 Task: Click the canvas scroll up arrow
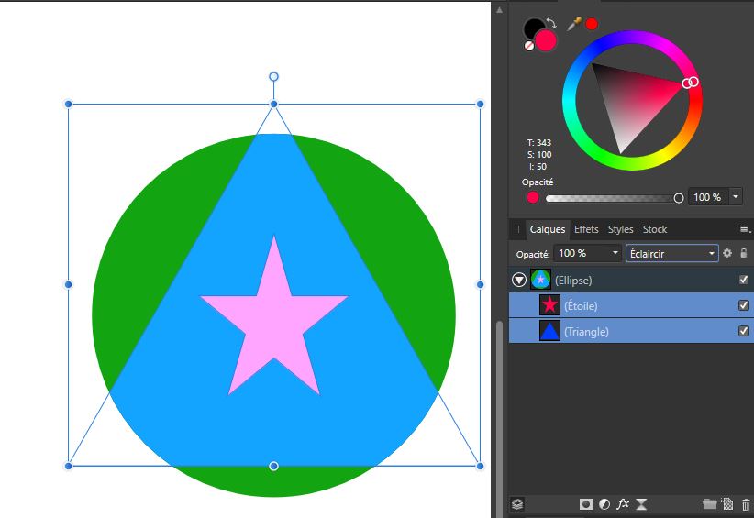(500, 9)
